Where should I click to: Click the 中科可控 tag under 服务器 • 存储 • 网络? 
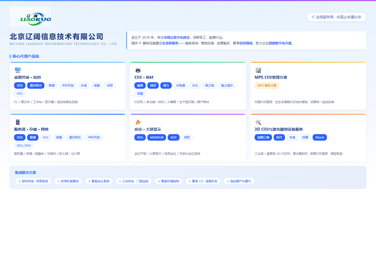tap(94, 137)
